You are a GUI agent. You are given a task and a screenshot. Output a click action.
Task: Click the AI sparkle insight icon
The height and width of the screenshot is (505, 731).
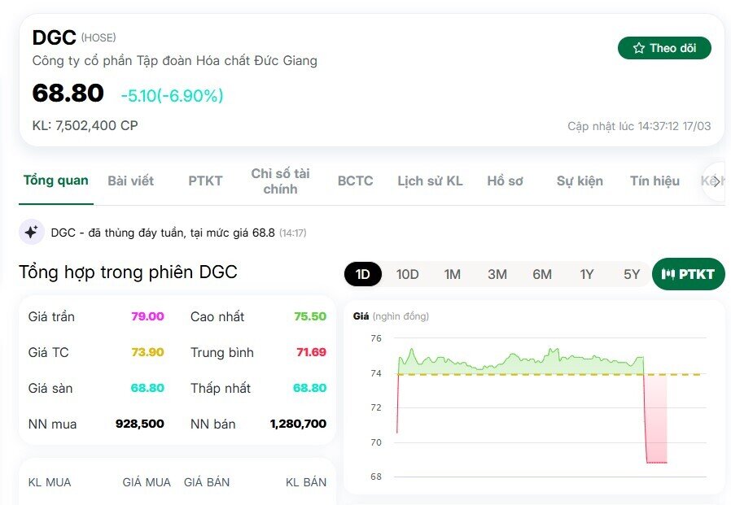click(x=31, y=232)
